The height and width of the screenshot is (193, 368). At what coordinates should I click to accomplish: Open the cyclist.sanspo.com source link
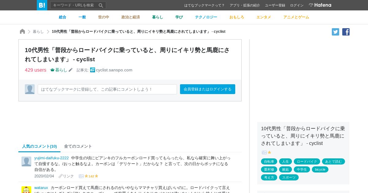pyautogui.click(x=114, y=70)
